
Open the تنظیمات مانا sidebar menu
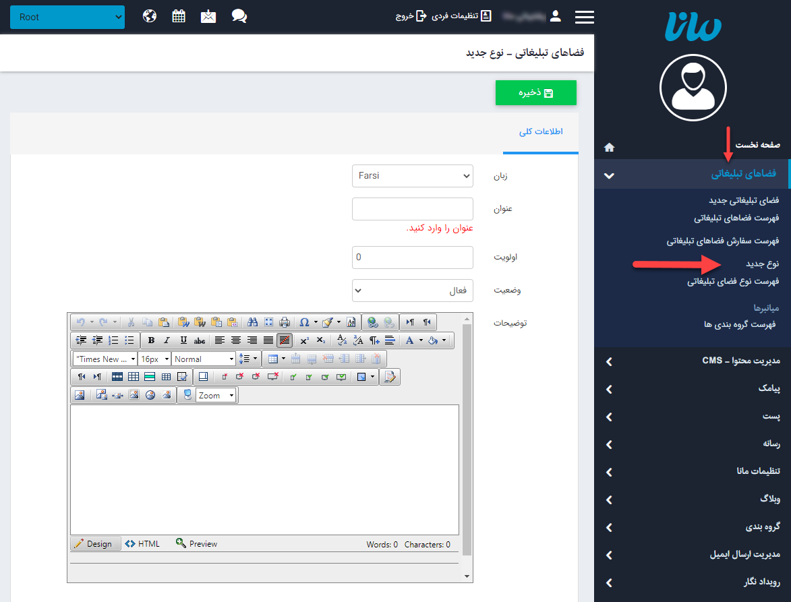[693, 471]
